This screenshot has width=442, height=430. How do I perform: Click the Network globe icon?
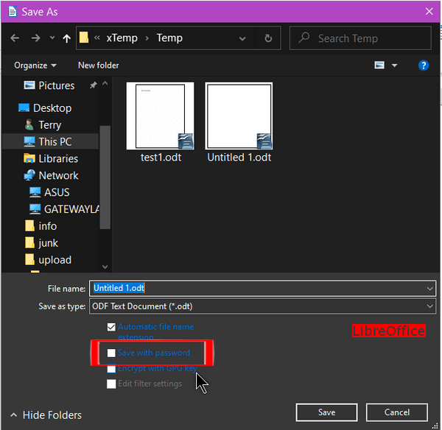pyautogui.click(x=29, y=175)
